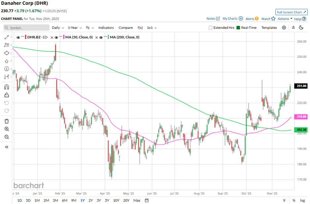Toggle MA (50, Close, 0) visibility eye
310x204 pixels.
[56, 37]
